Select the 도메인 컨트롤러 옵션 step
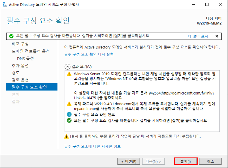Viewport: 228px width, 168px height. pos(31,51)
